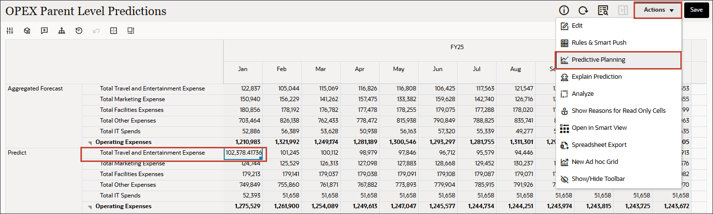
Task: Add a comment using the comment-plus icon
Action: click(44, 31)
